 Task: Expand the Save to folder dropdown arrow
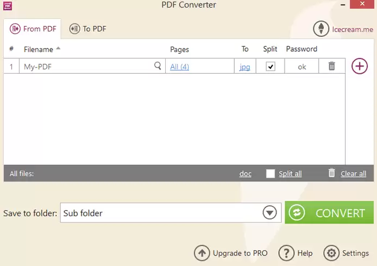click(x=270, y=213)
